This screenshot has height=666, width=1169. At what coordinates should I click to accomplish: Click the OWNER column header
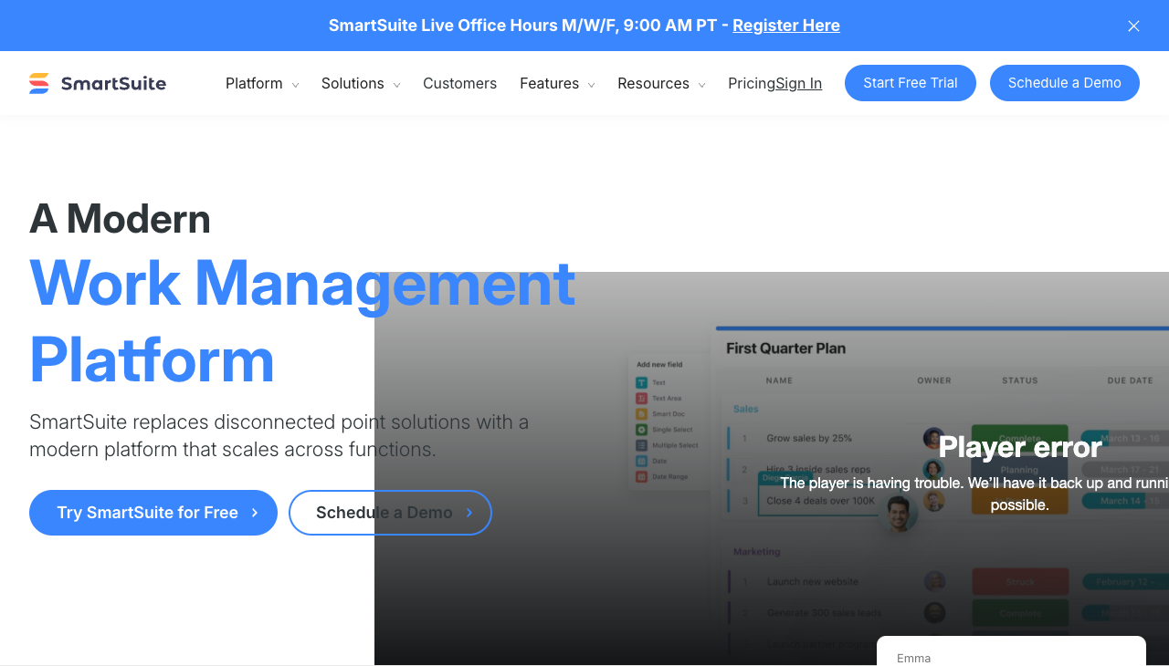(934, 380)
